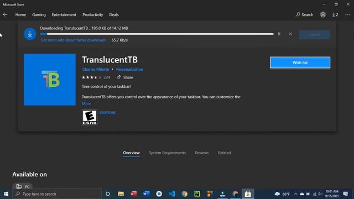
Task: Add TranslucentTB to Wish list
Action: pyautogui.click(x=300, y=62)
